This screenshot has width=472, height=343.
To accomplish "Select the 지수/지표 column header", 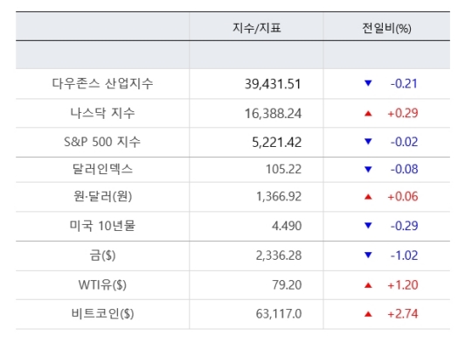I will [257, 28].
